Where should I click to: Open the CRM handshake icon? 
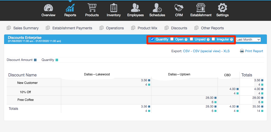pos(179,8)
